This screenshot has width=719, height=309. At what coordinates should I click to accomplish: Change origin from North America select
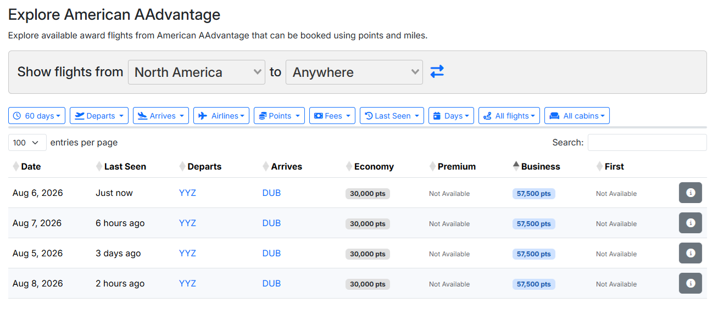pyautogui.click(x=197, y=72)
